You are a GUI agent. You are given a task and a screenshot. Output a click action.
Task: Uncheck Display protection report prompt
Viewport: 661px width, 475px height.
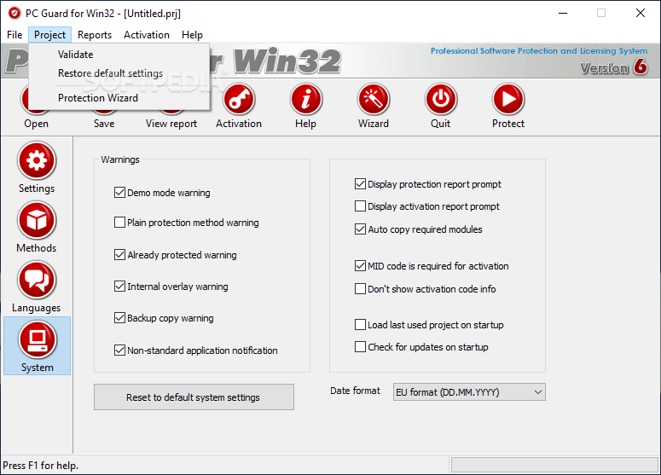[x=360, y=183]
